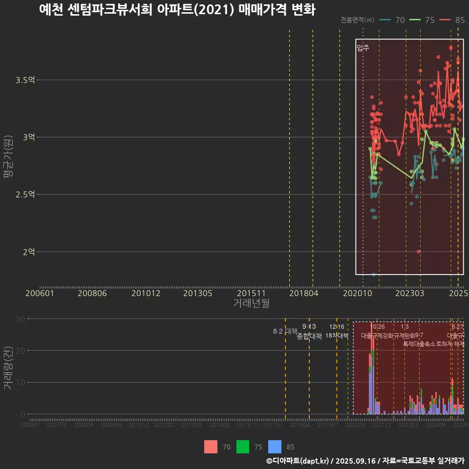Click the red 85 line legend entry

tap(451, 20)
